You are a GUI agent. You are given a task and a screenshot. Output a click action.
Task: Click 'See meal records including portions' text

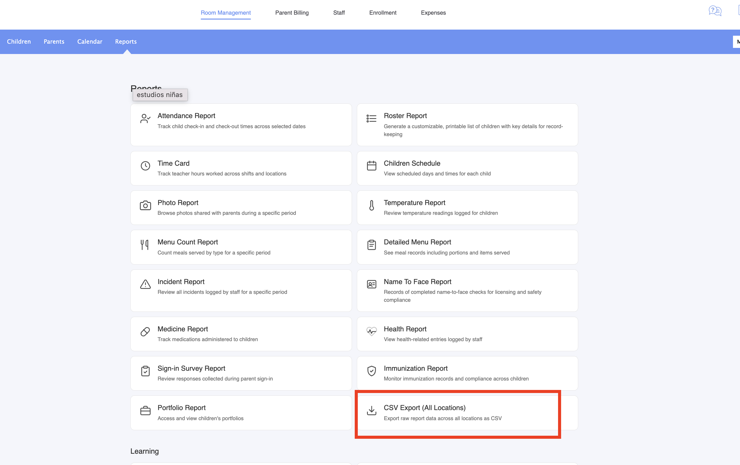point(447,253)
